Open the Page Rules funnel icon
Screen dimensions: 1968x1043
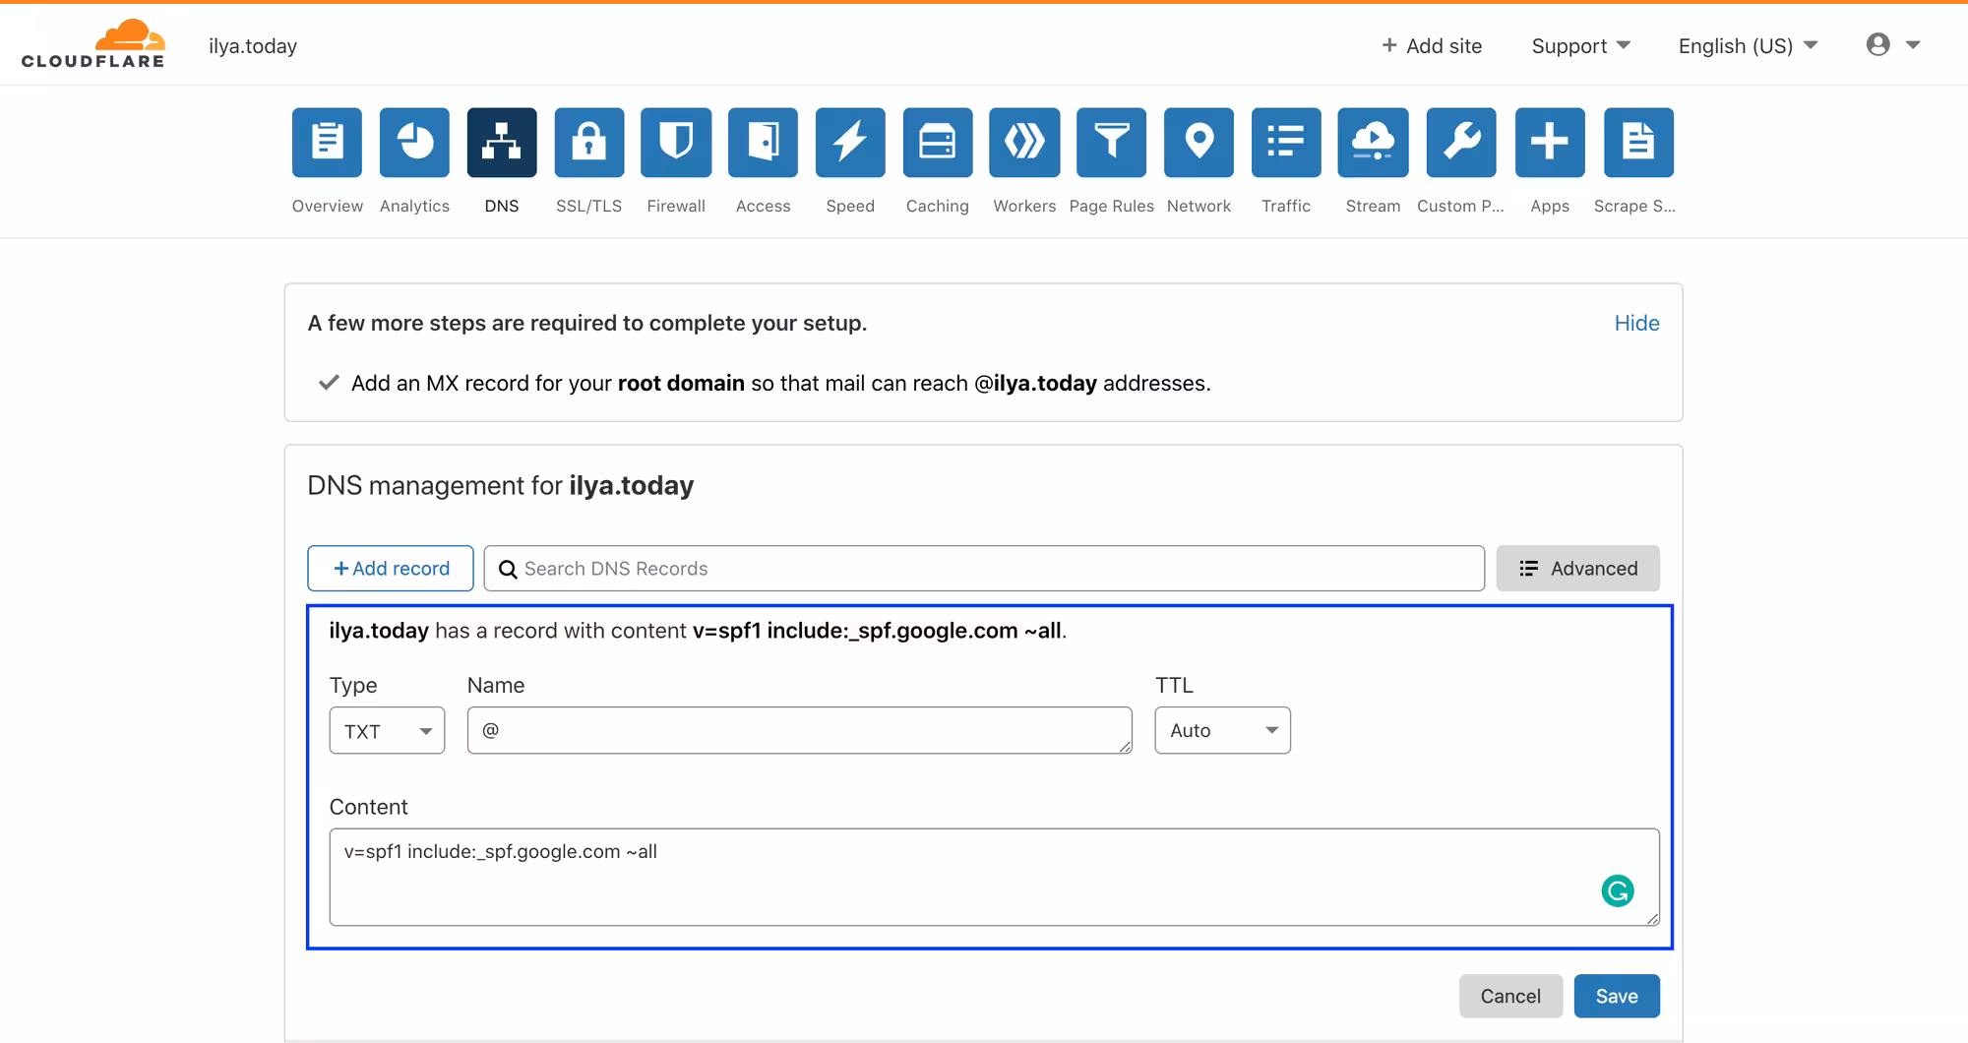click(1112, 143)
